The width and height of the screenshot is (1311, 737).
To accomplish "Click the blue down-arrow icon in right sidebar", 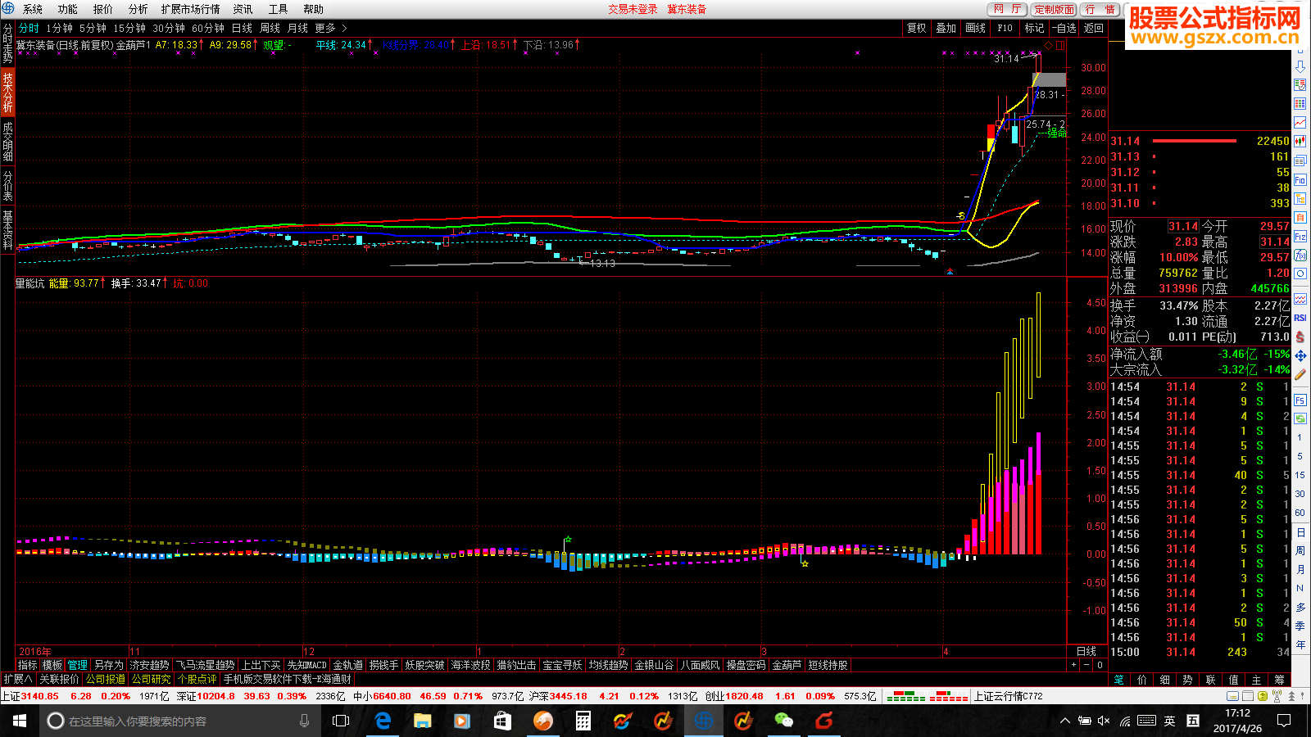I will click(x=1300, y=66).
